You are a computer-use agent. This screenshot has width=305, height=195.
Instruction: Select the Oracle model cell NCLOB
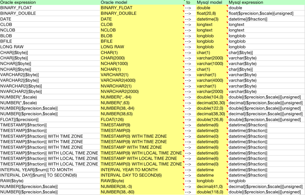coord(142,30)
